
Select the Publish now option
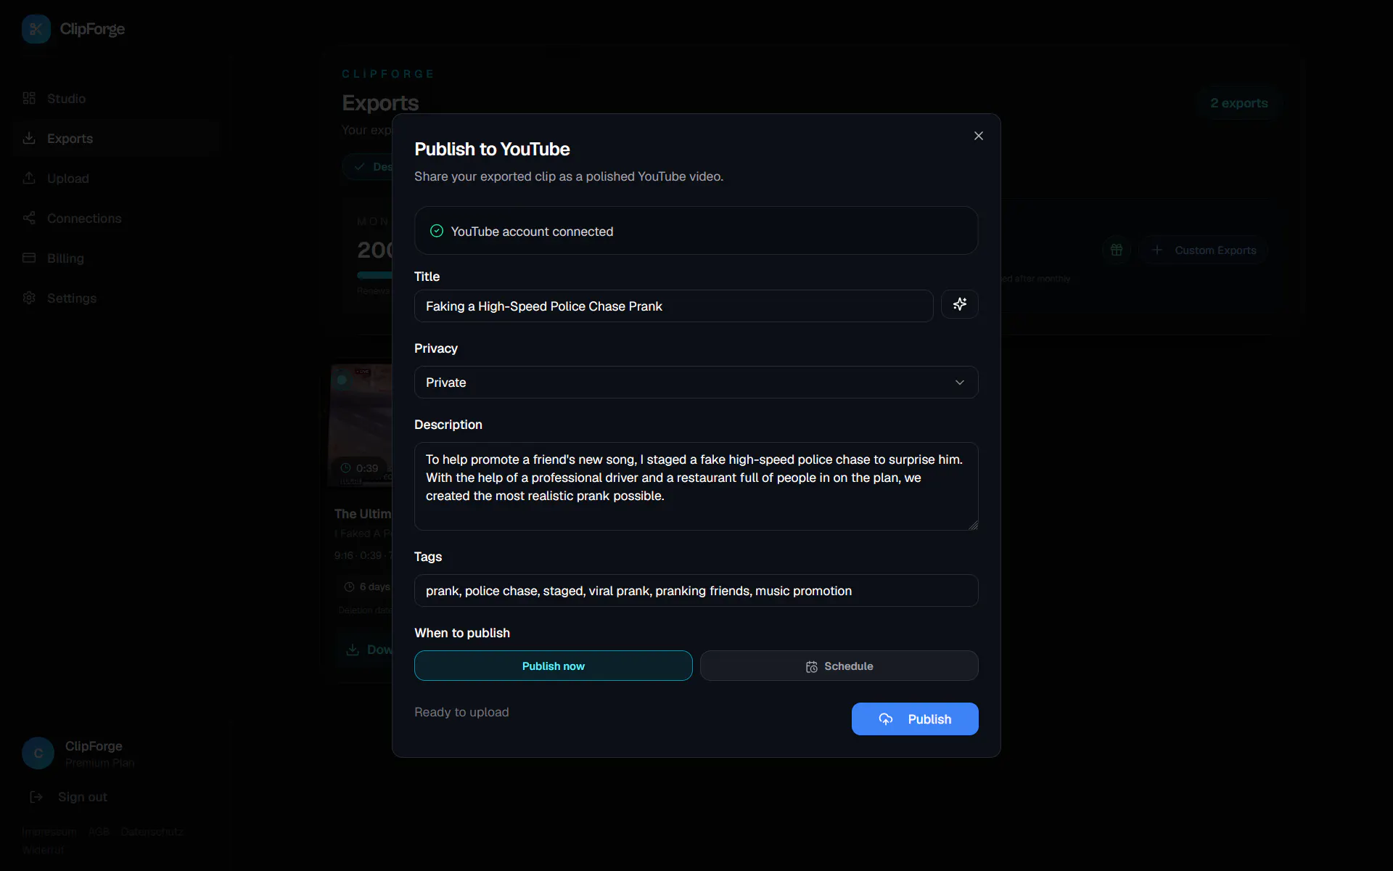click(x=553, y=666)
